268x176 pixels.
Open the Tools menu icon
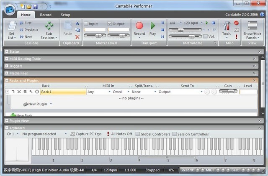pos(226,26)
